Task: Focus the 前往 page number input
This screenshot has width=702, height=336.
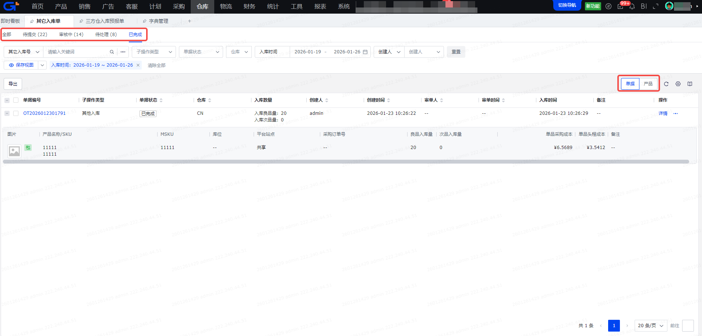Action: pos(688,326)
